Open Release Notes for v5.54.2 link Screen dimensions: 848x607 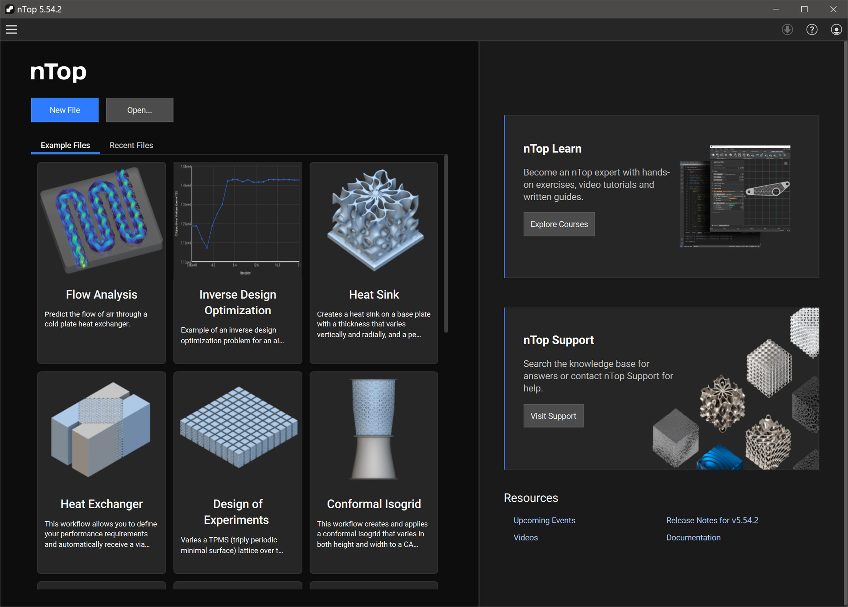pos(712,520)
